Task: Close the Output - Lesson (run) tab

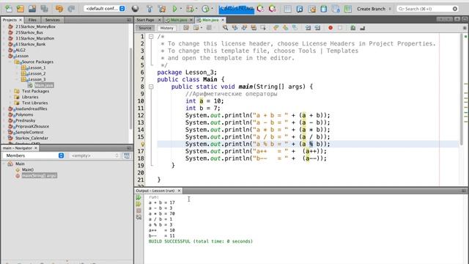Action: (179, 191)
